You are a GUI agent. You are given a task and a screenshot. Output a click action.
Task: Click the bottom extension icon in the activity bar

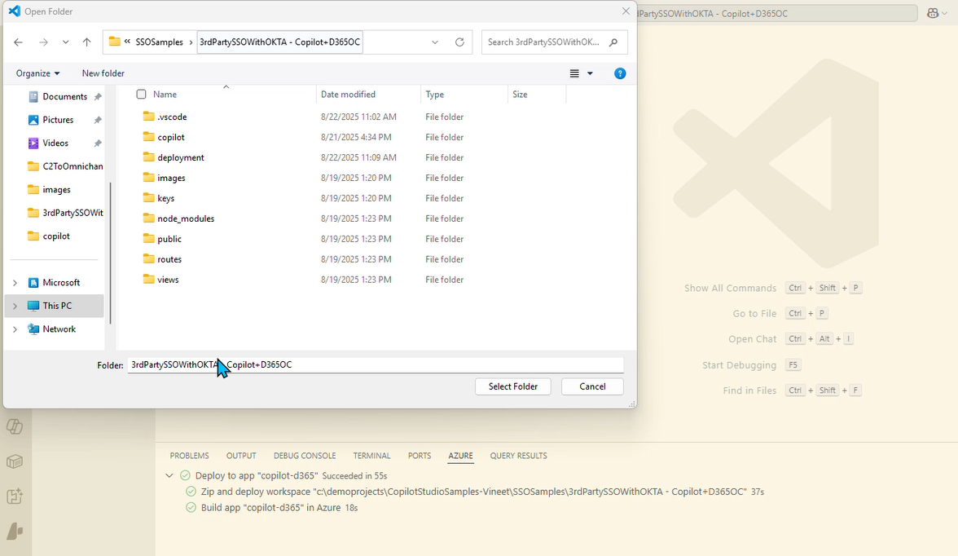point(14,531)
